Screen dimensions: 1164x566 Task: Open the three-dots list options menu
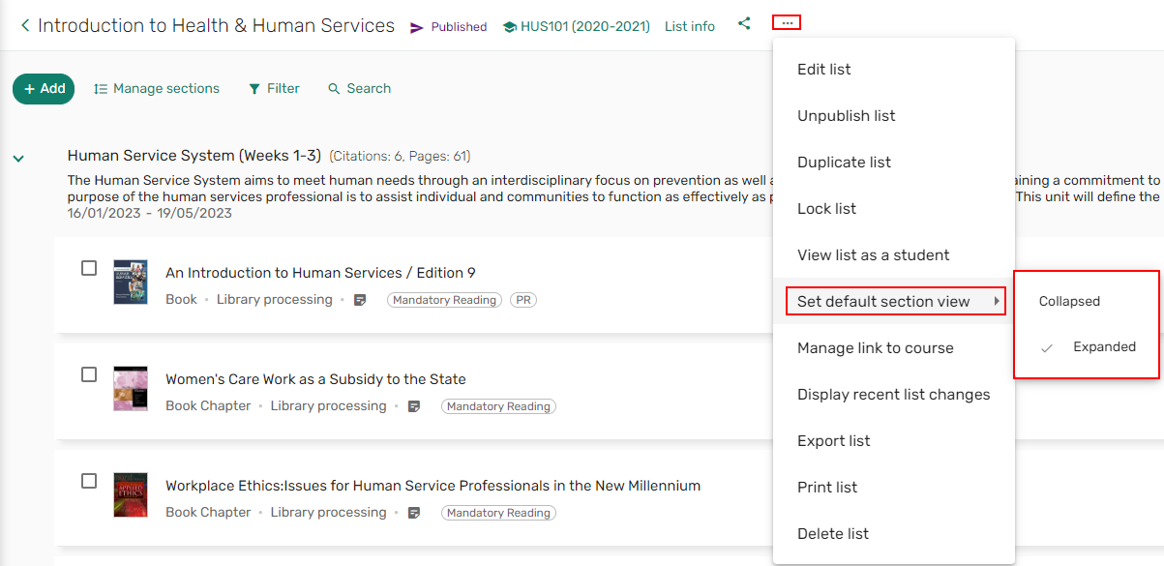pos(787,22)
